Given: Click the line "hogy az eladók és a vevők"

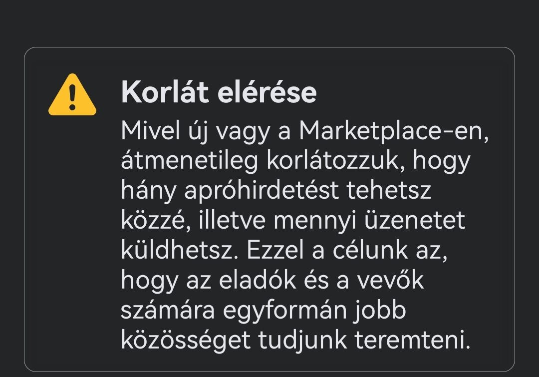Looking at the screenshot, I should [x=272, y=280].
